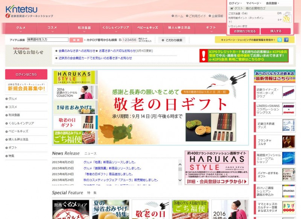The height and width of the screenshot is (219, 301).
Task: Click 購入する button
Action: pos(276,31)
